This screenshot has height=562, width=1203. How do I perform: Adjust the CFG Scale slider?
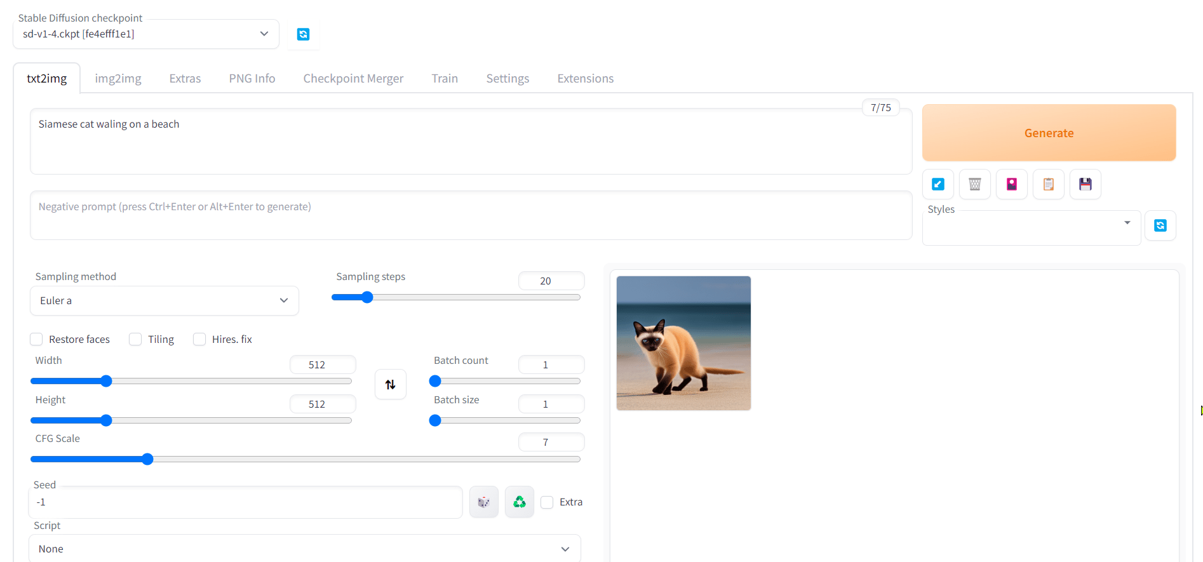[x=306, y=459]
